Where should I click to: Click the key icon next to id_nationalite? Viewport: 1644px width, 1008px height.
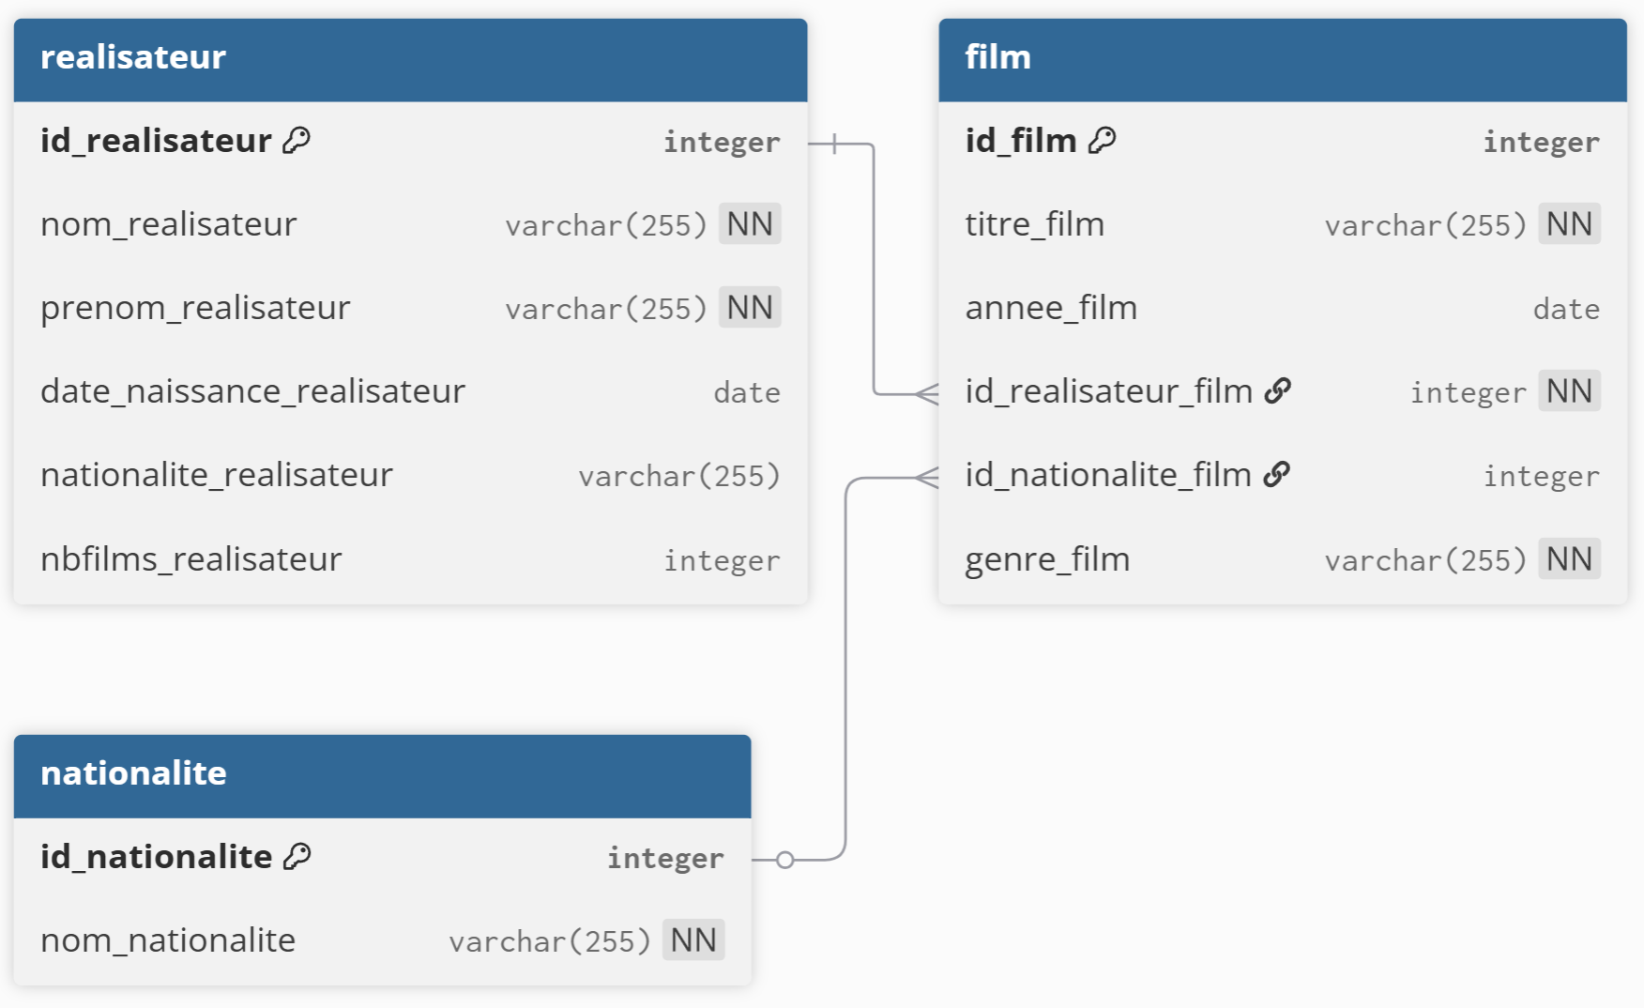coord(297,857)
